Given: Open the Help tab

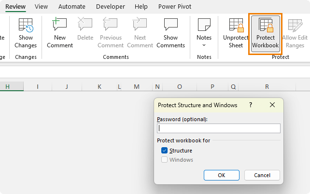Looking at the screenshot, I should tap(141, 7).
